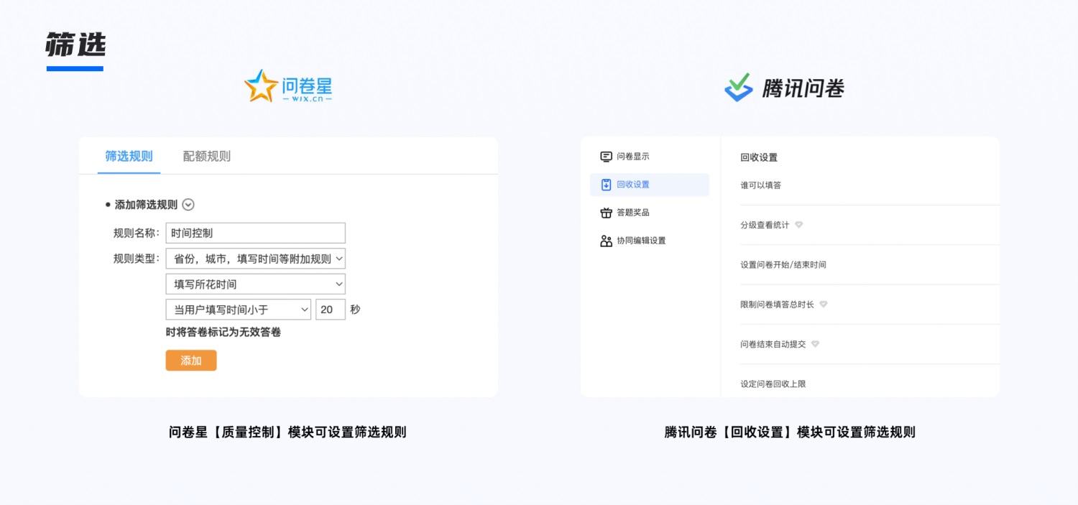Click the 秒 unit label
The width and height of the screenshot is (1078, 505).
click(x=355, y=310)
